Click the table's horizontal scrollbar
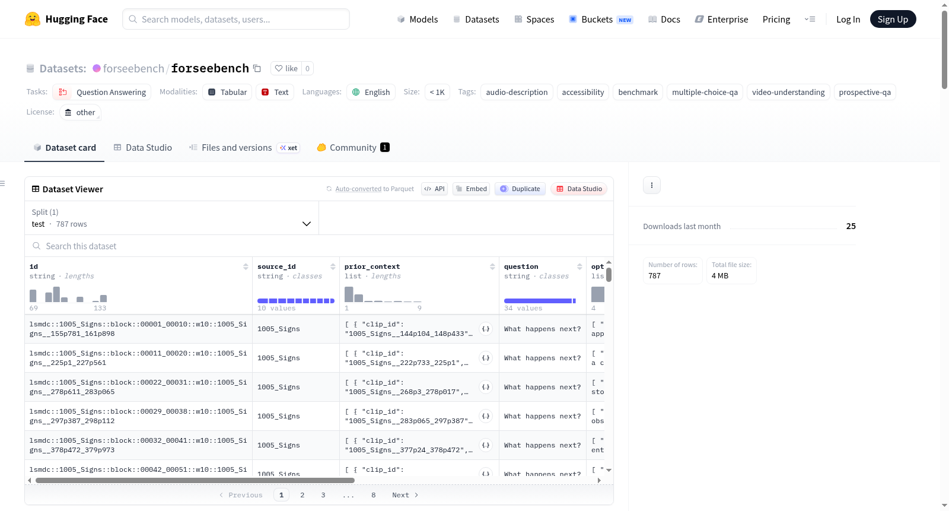The width and height of the screenshot is (949, 511). pos(195,480)
